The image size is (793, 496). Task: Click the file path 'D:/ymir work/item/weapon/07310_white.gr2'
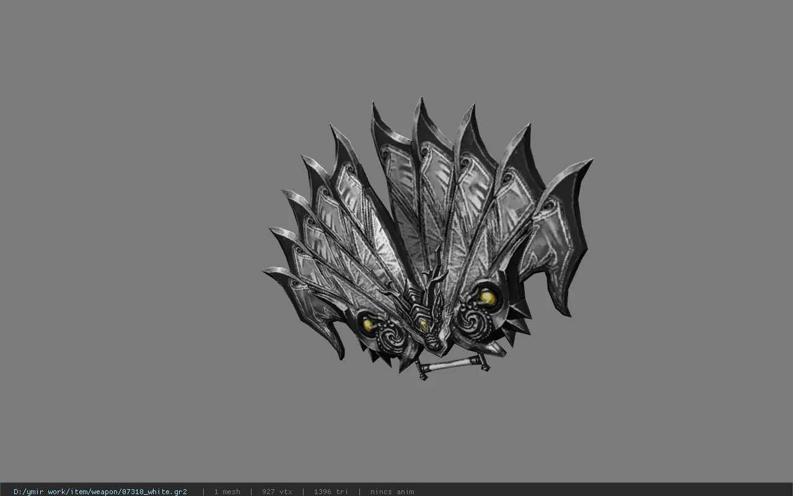[100, 492]
